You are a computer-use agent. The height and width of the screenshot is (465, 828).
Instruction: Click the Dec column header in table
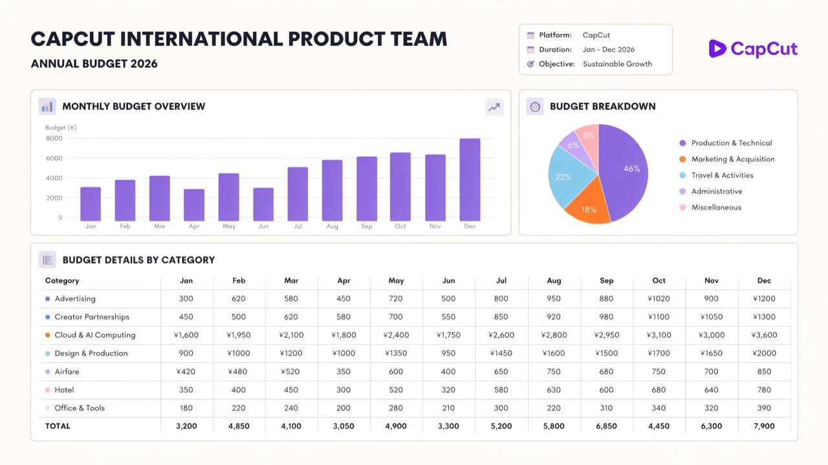[x=765, y=281]
